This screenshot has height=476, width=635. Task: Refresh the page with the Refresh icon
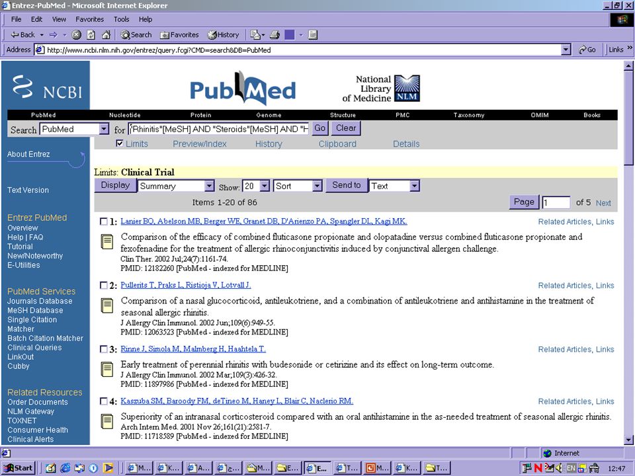91,35
